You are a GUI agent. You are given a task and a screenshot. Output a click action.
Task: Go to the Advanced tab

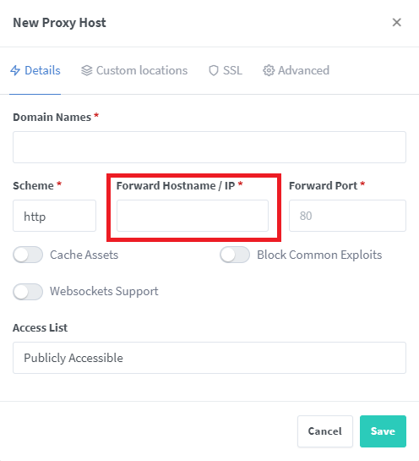point(296,70)
